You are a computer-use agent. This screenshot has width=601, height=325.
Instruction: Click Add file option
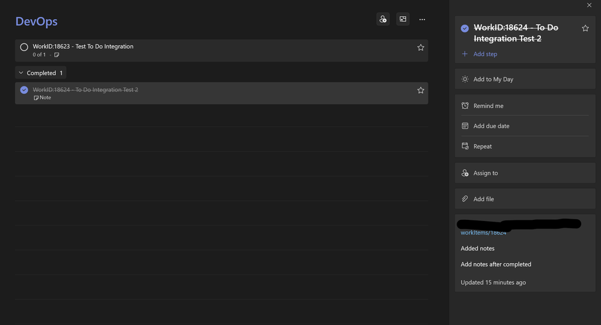(525, 199)
